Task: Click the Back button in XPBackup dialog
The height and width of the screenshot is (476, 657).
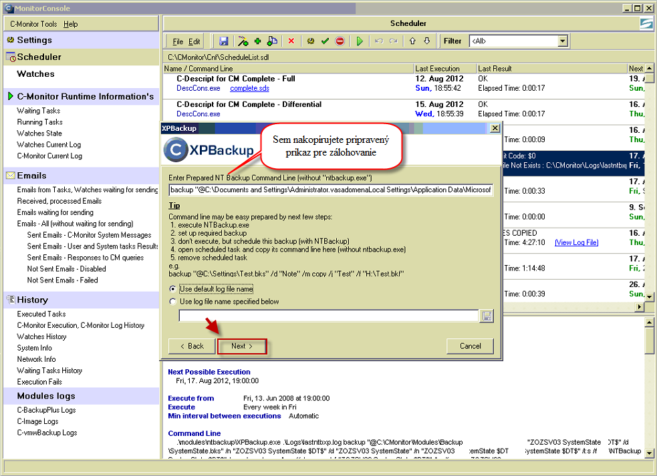Action: (192, 346)
